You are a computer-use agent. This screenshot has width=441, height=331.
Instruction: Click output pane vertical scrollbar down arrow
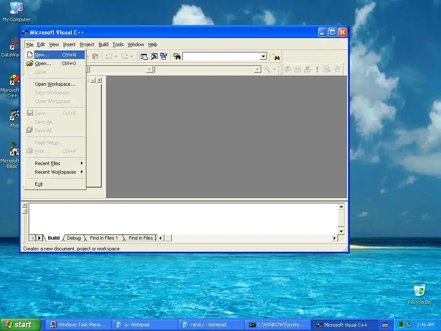tap(341, 231)
